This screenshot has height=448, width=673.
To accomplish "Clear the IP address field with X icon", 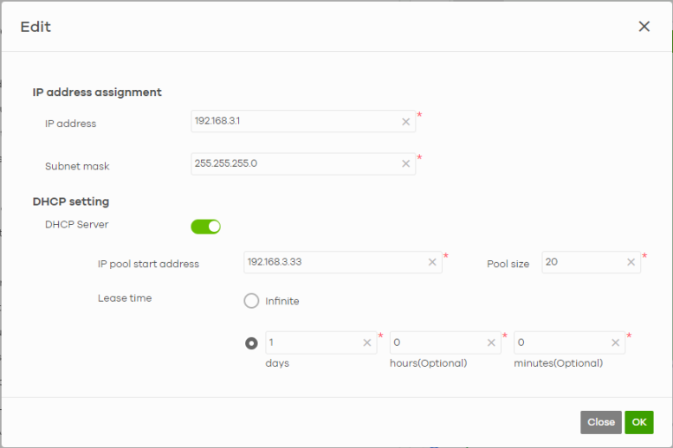I will point(405,122).
